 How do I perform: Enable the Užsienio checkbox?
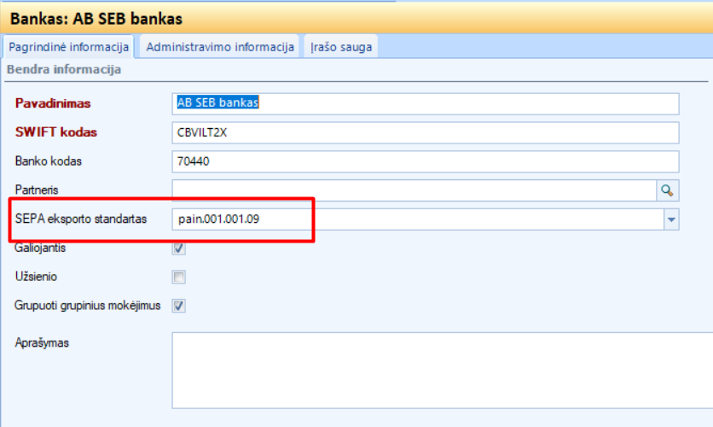179,277
